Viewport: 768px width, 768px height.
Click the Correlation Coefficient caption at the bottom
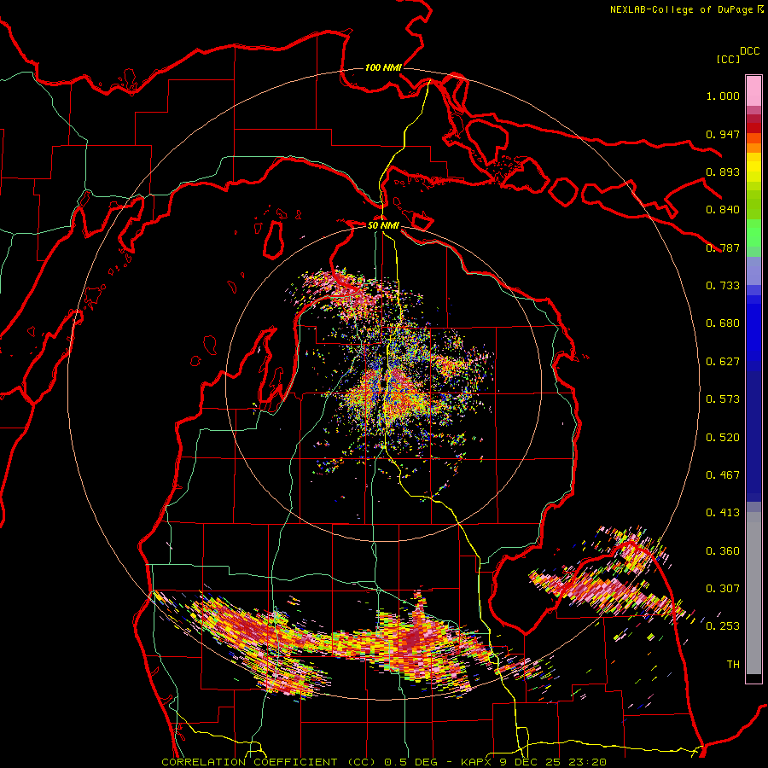384,762
